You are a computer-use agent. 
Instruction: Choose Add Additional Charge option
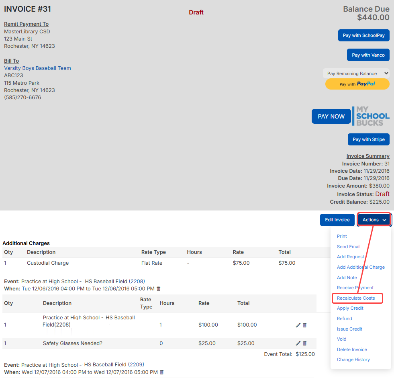click(x=361, y=267)
